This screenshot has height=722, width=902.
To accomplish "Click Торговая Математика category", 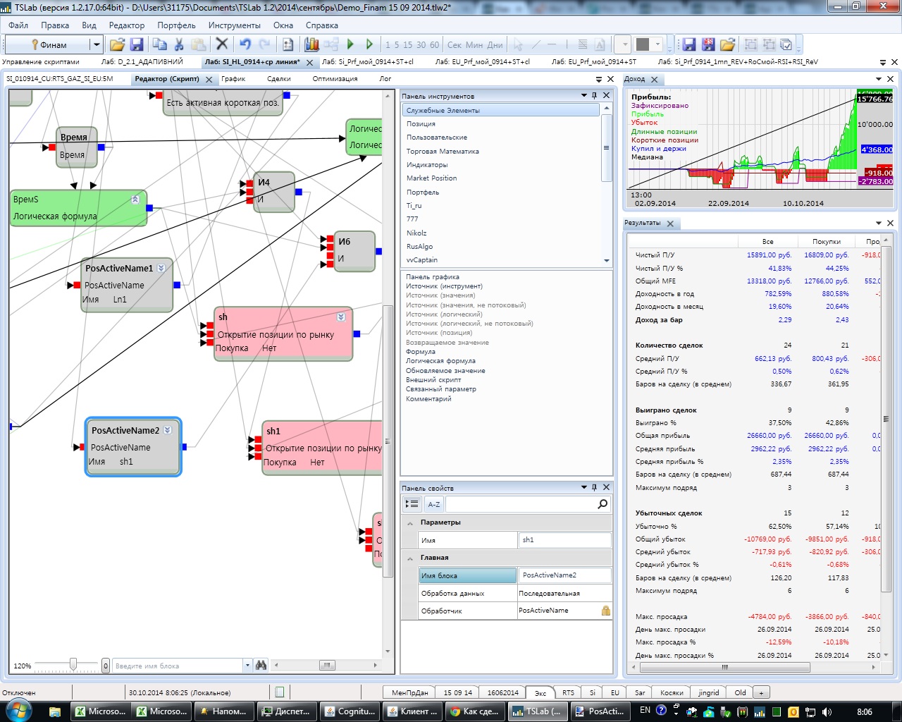I will point(443,151).
